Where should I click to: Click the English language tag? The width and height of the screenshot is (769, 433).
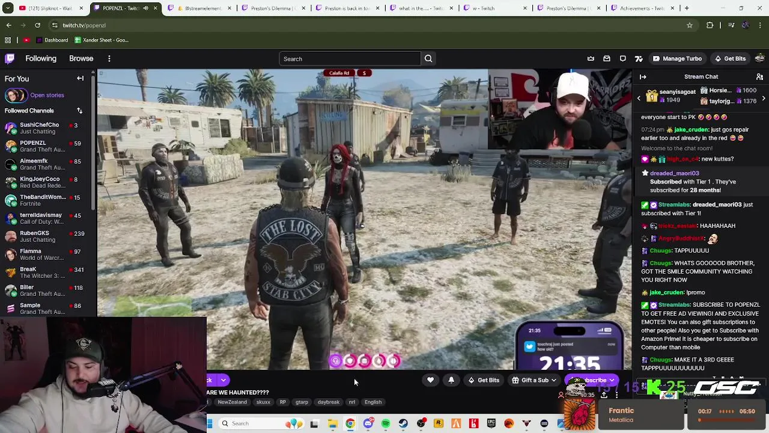coord(373,402)
